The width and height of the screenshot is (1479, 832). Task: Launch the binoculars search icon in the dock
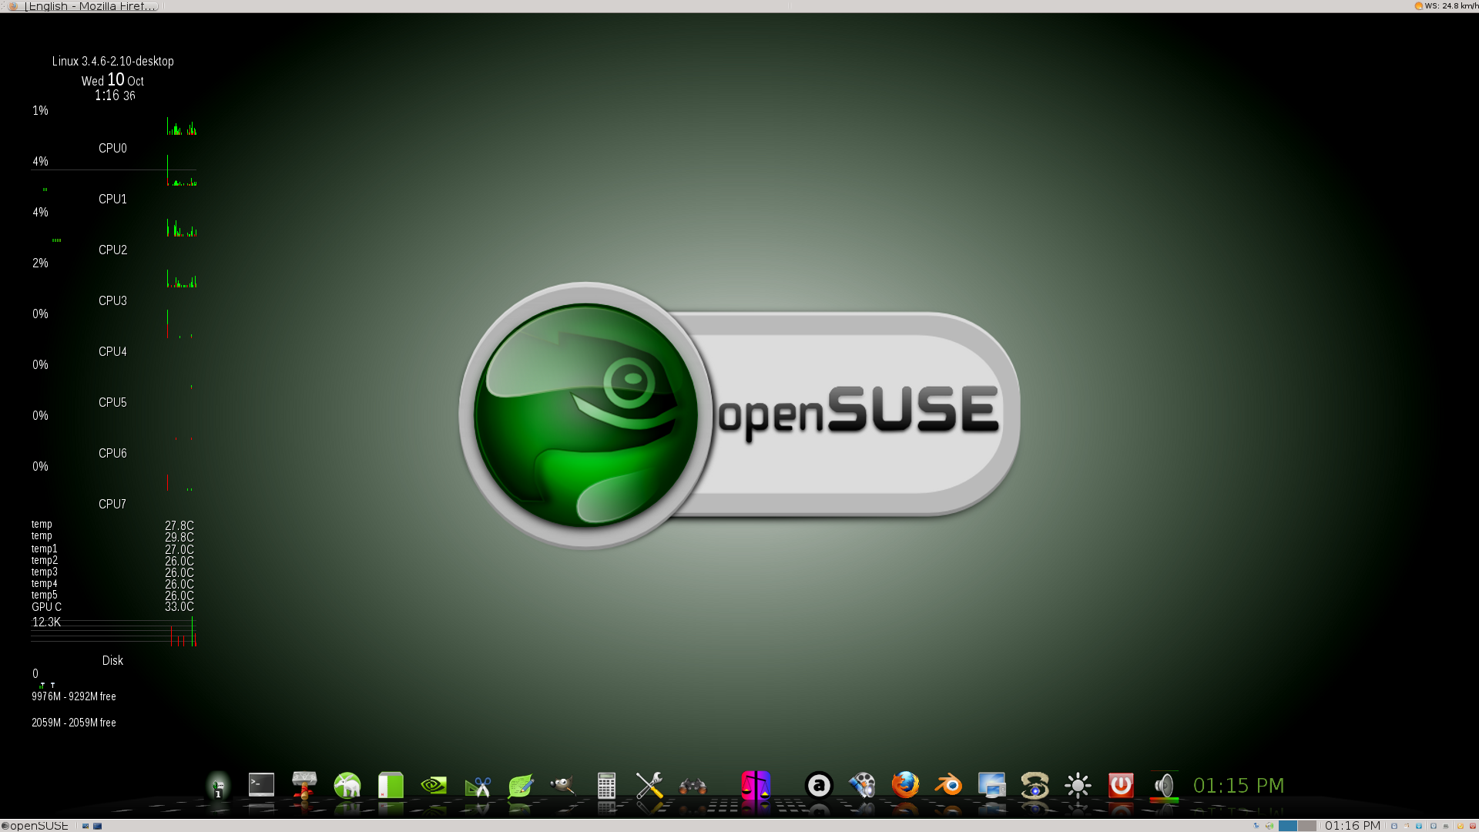pos(693,785)
